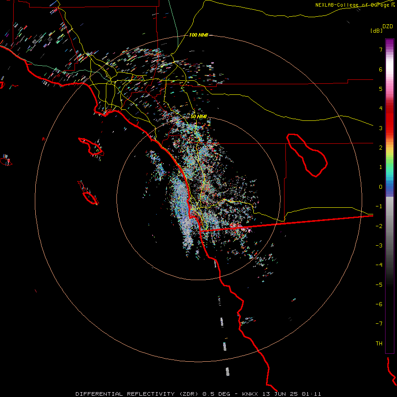Click the [dB] units label

[x=377, y=30]
